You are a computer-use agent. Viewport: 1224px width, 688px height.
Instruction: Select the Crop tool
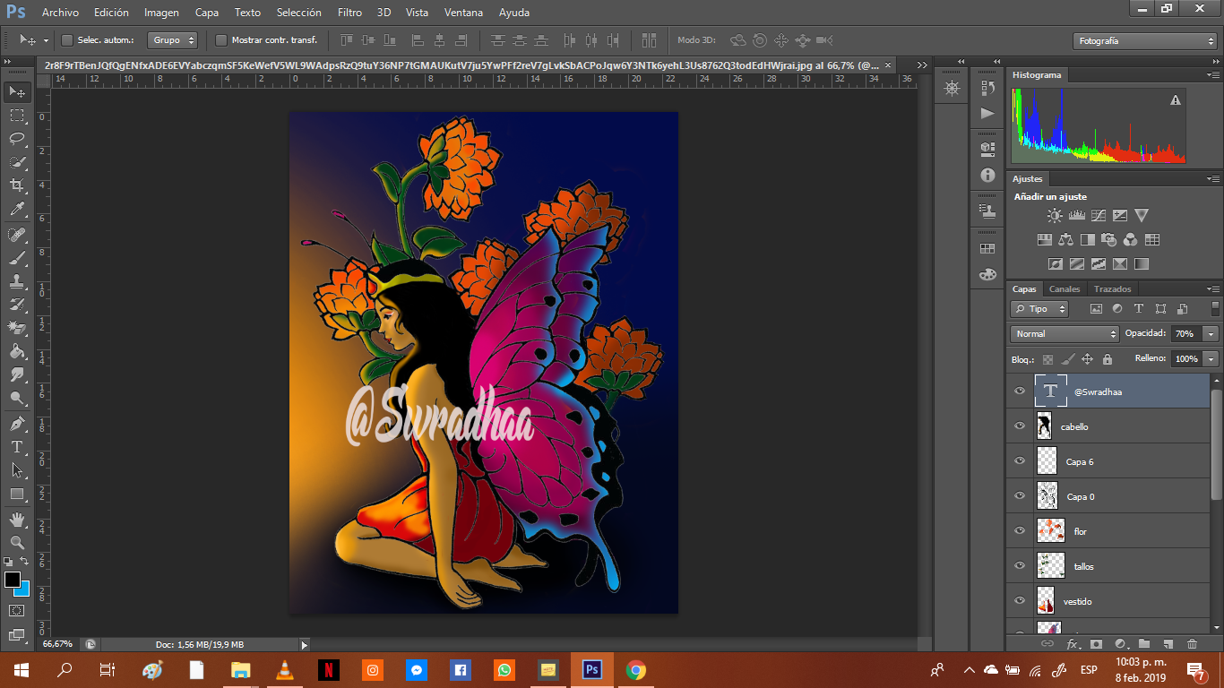(x=17, y=185)
